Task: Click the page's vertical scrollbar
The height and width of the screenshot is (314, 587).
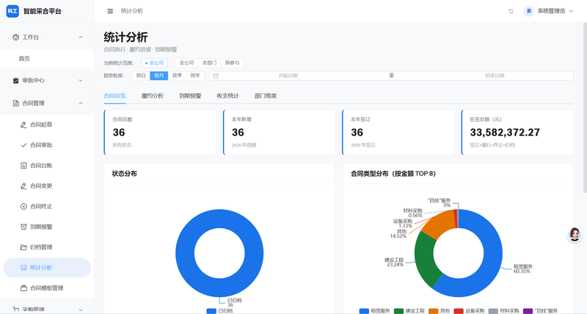Action: pos(585,108)
